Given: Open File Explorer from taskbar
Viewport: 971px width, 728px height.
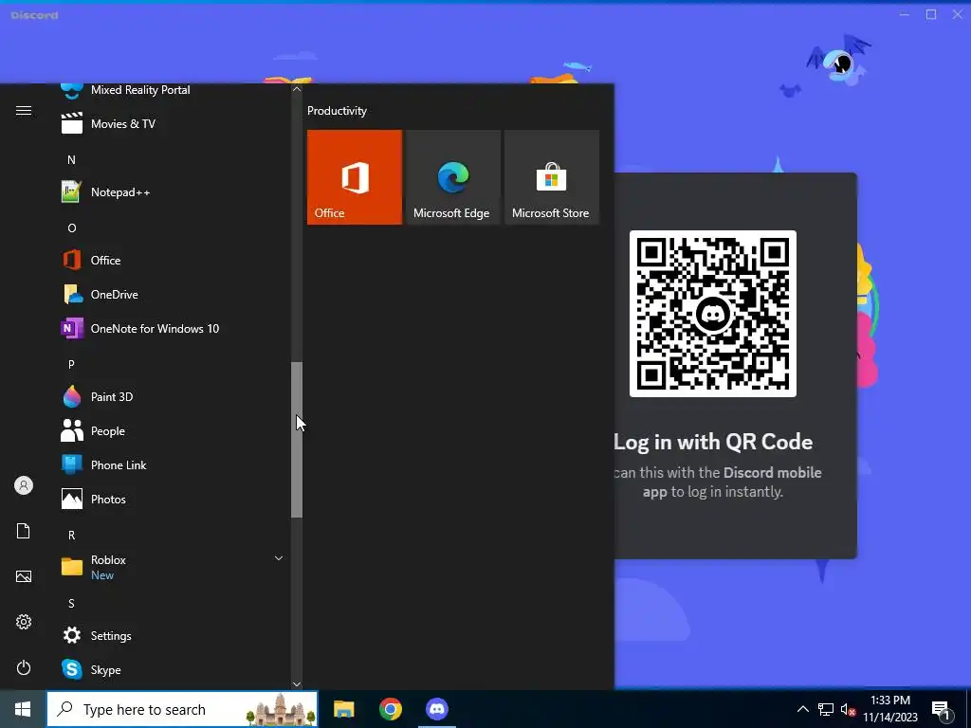Looking at the screenshot, I should coord(343,709).
